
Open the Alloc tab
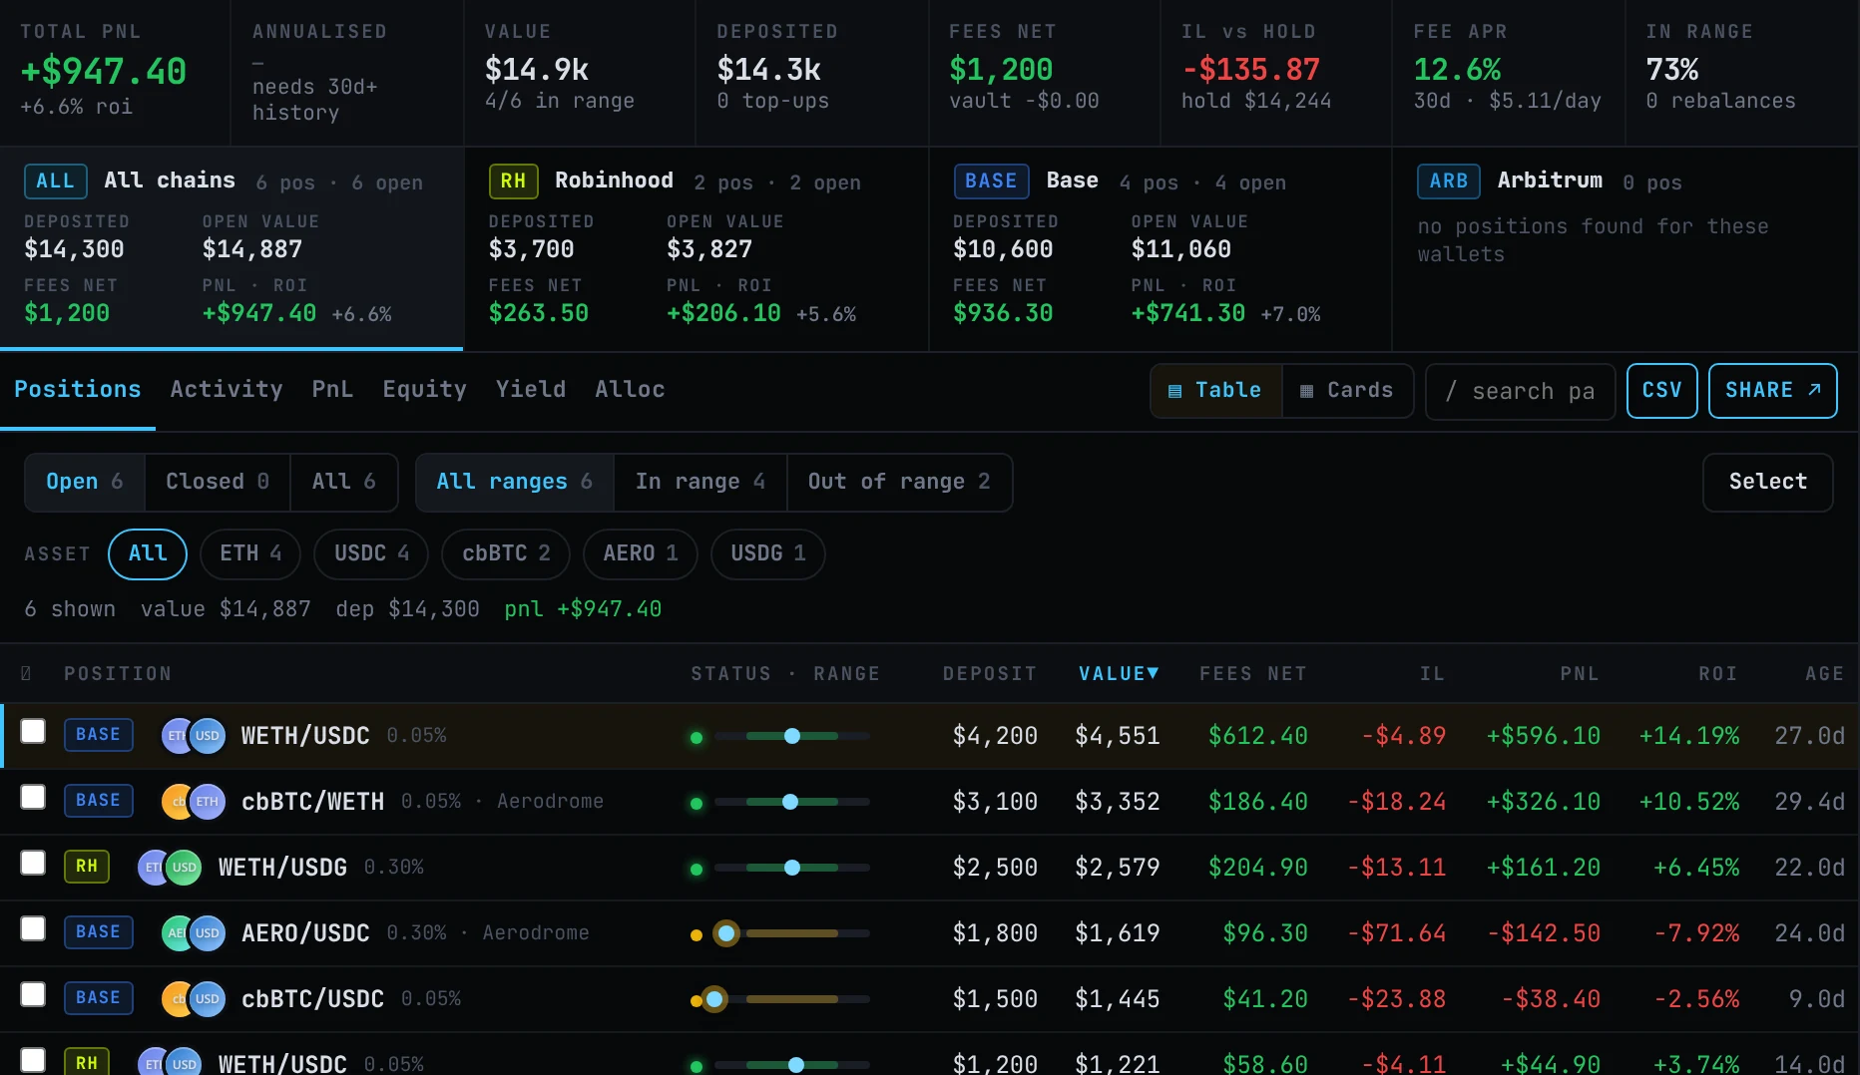pos(630,390)
